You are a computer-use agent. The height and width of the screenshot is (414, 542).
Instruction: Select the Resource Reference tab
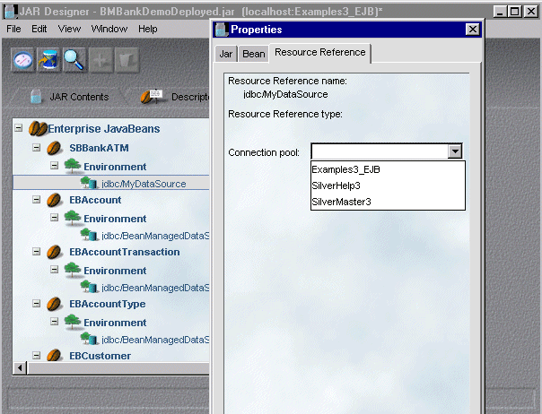tap(320, 53)
